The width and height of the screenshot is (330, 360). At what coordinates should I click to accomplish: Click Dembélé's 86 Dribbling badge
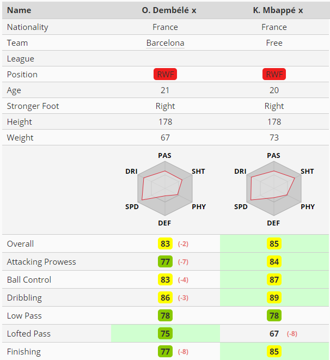point(165,297)
